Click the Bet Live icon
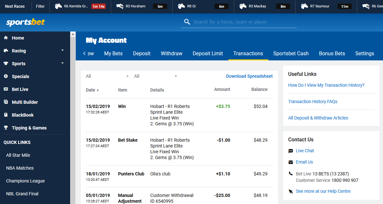The image size is (383, 204). click(6, 89)
